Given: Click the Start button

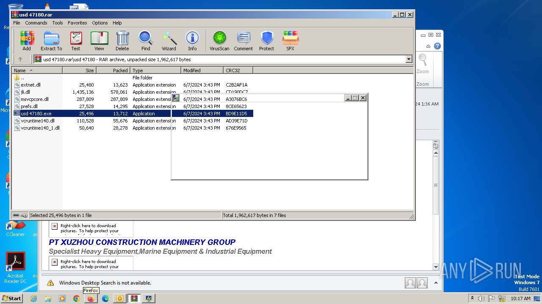Looking at the screenshot, I should pyautogui.click(x=12, y=299).
